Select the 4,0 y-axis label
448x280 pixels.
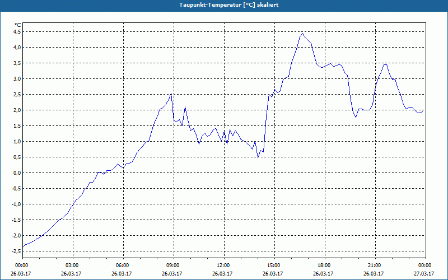[x=17, y=48]
